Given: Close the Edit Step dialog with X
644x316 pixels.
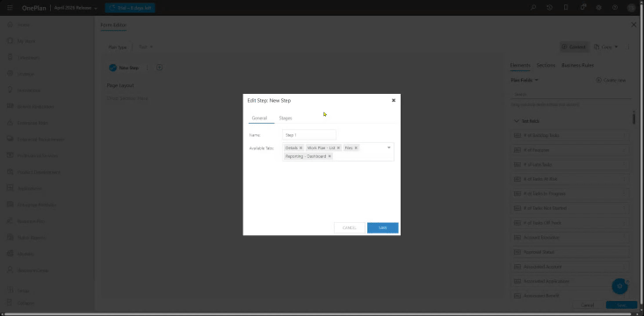Looking at the screenshot, I should coord(394,100).
